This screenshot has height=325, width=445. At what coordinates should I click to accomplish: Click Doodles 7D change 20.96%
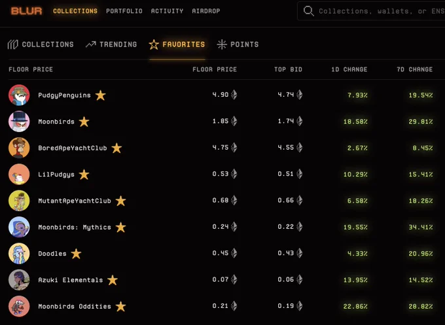coord(421,254)
